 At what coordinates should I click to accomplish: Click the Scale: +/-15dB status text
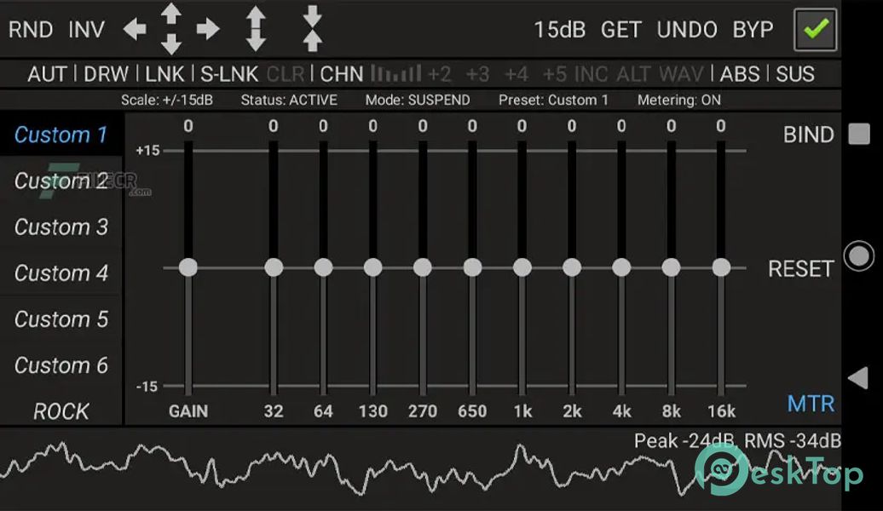(167, 100)
